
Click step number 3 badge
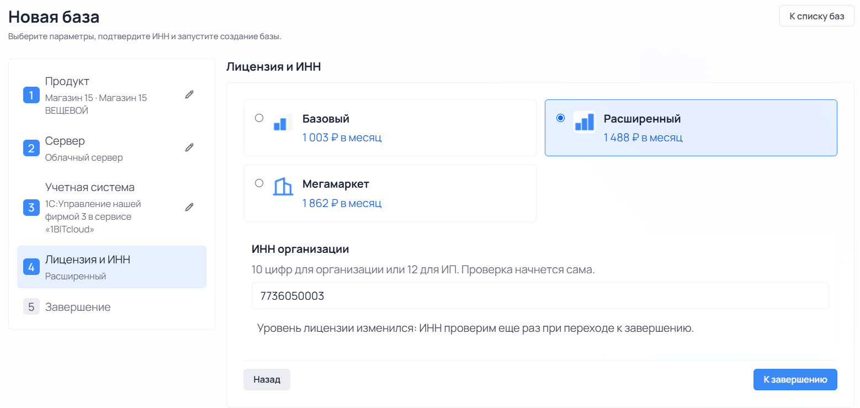(31, 208)
